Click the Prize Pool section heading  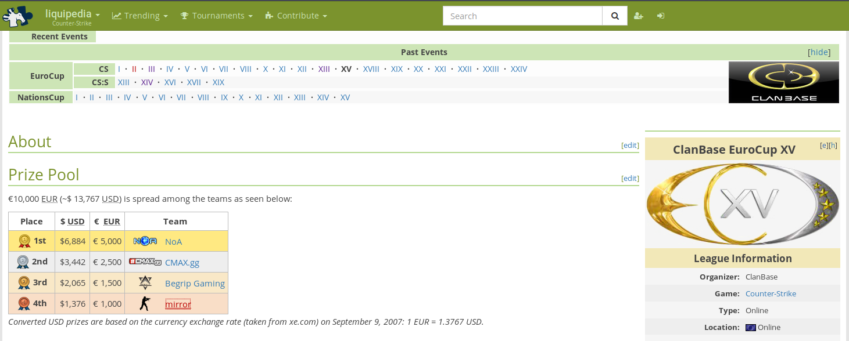point(44,175)
